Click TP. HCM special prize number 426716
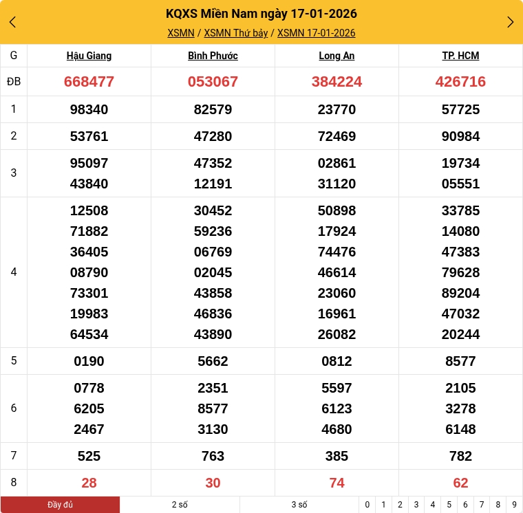This screenshot has height=513, width=523. point(460,82)
